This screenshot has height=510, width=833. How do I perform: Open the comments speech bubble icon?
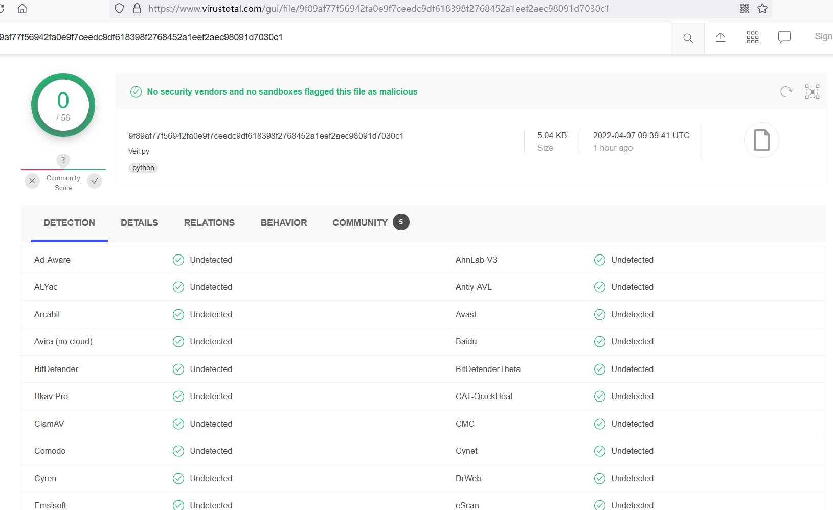[784, 37]
